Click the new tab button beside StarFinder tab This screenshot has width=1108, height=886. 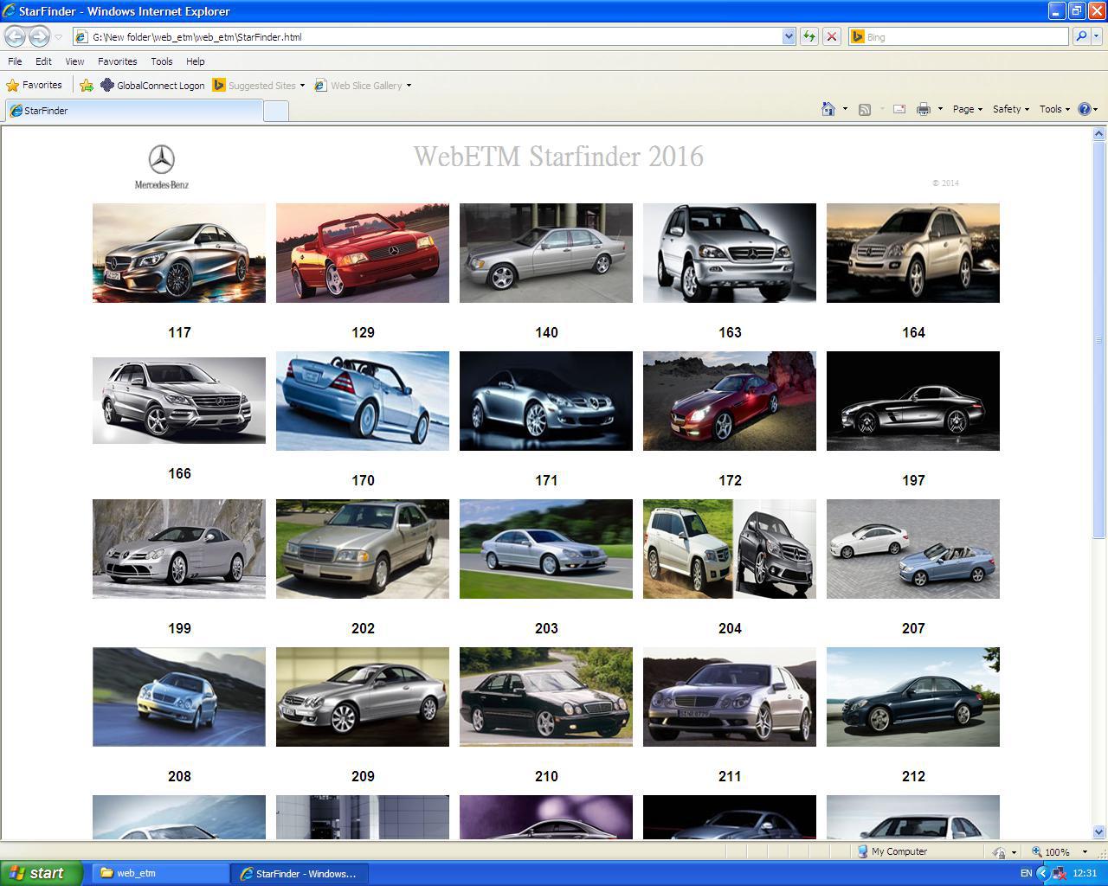coord(275,111)
